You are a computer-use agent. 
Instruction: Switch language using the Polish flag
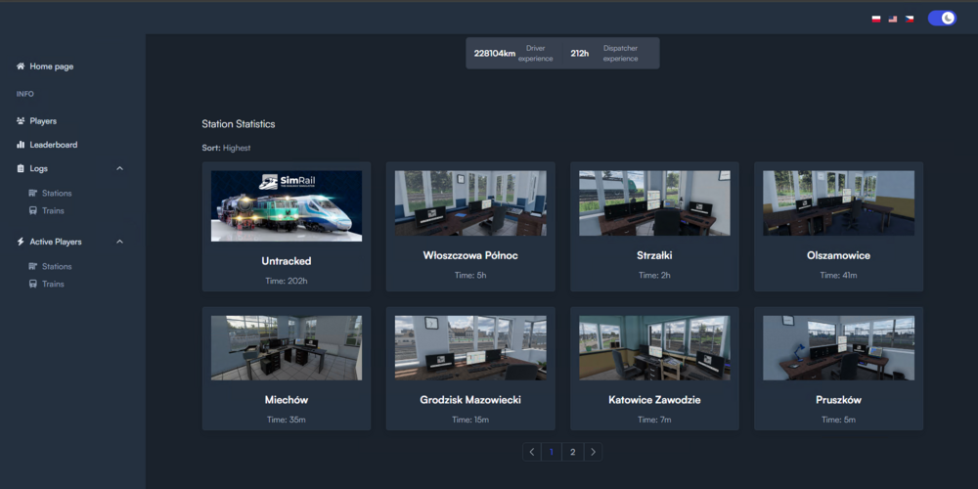(876, 19)
